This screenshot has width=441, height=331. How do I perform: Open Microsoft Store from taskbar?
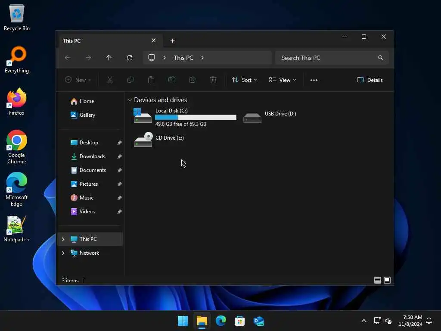(239, 321)
